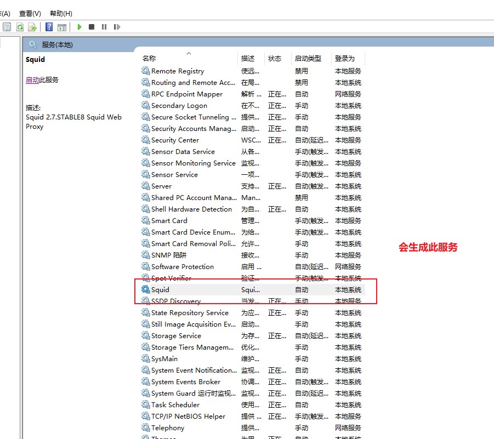The image size is (494, 439).
Task: Click the 登录为 column header
Action: 345,59
